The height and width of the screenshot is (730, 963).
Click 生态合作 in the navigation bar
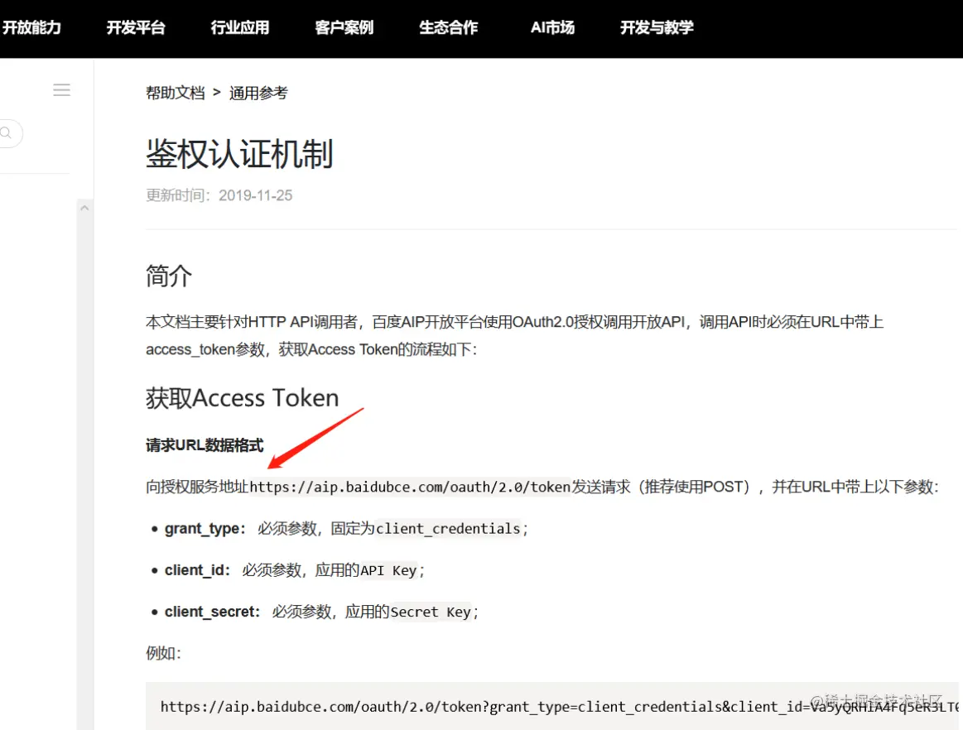[448, 27]
